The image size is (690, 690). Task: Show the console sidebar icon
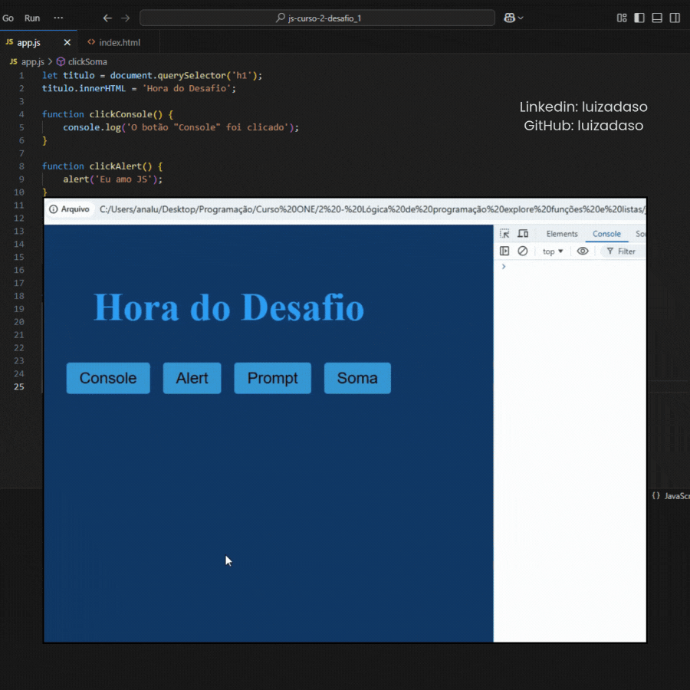click(x=504, y=251)
